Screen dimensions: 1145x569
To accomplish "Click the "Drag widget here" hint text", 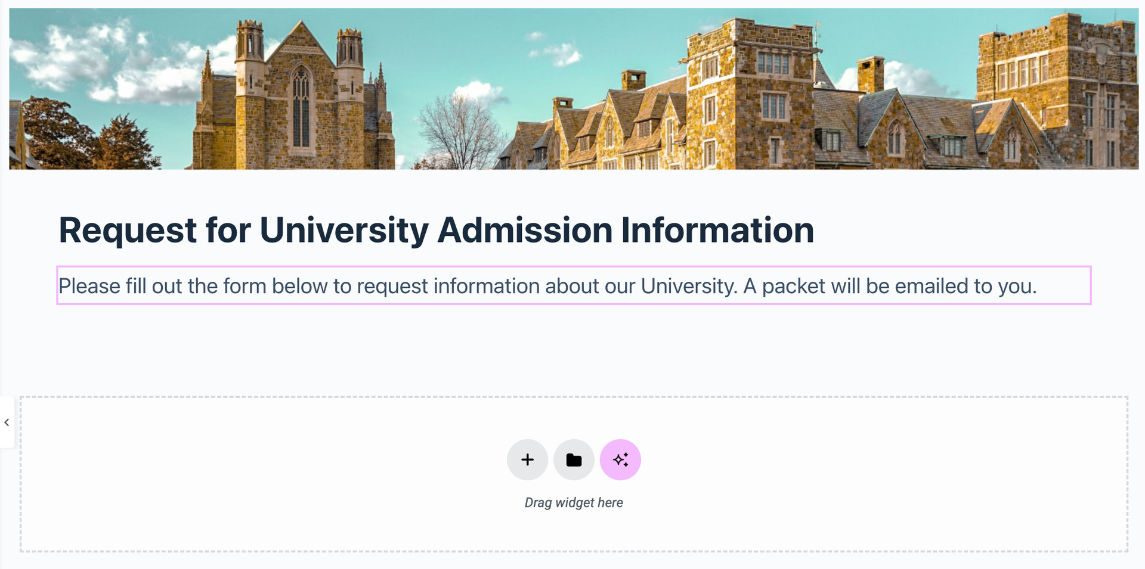I will (x=574, y=503).
